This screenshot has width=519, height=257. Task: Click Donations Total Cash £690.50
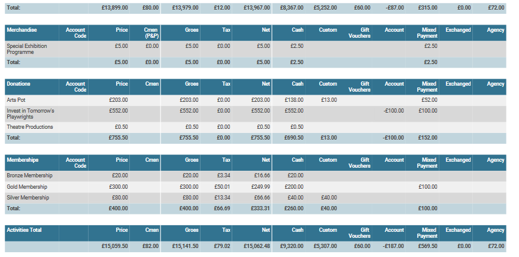294,138
